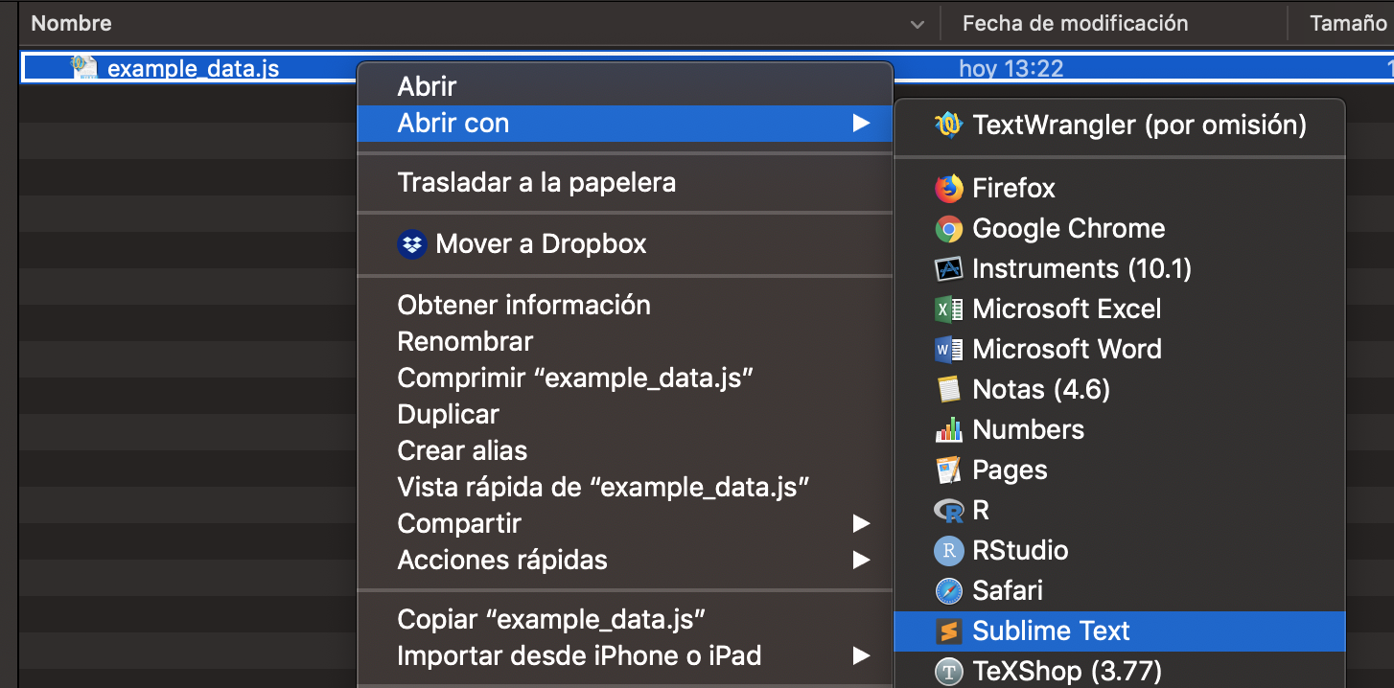The width and height of the screenshot is (1394, 688).
Task: Open file with Sublime Text label
Action: point(1052,631)
